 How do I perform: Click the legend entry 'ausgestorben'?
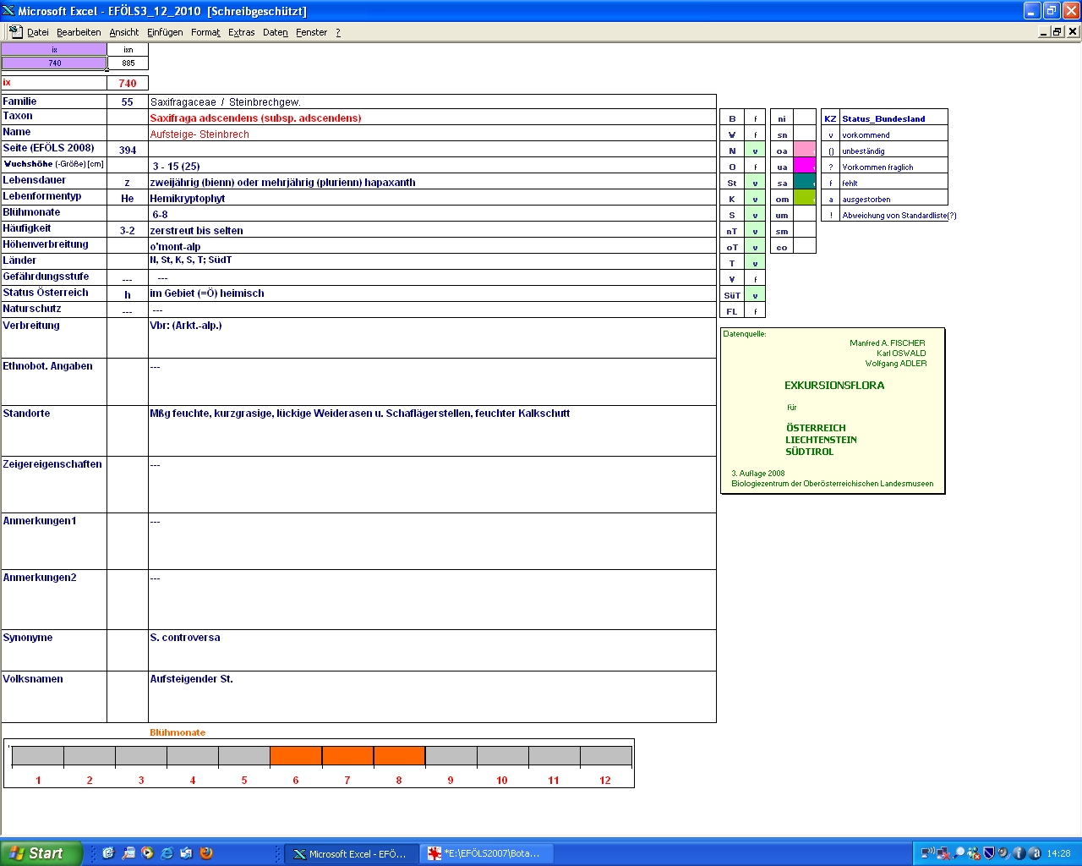(866, 199)
